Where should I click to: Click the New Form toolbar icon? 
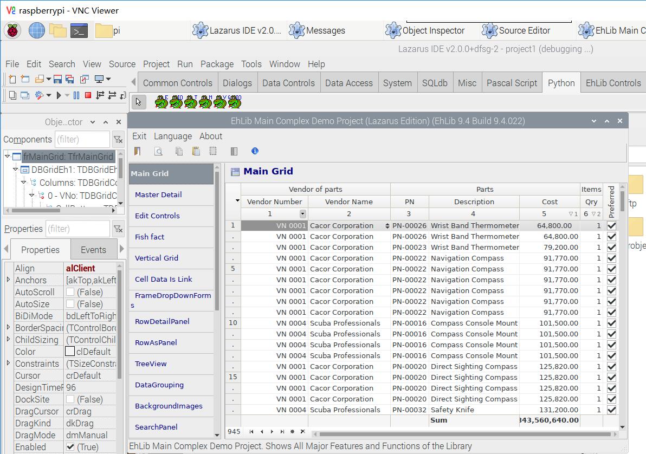[25, 79]
